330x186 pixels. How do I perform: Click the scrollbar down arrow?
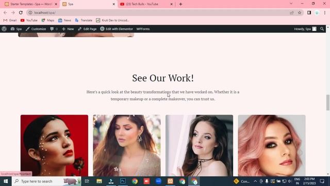tap(328, 174)
